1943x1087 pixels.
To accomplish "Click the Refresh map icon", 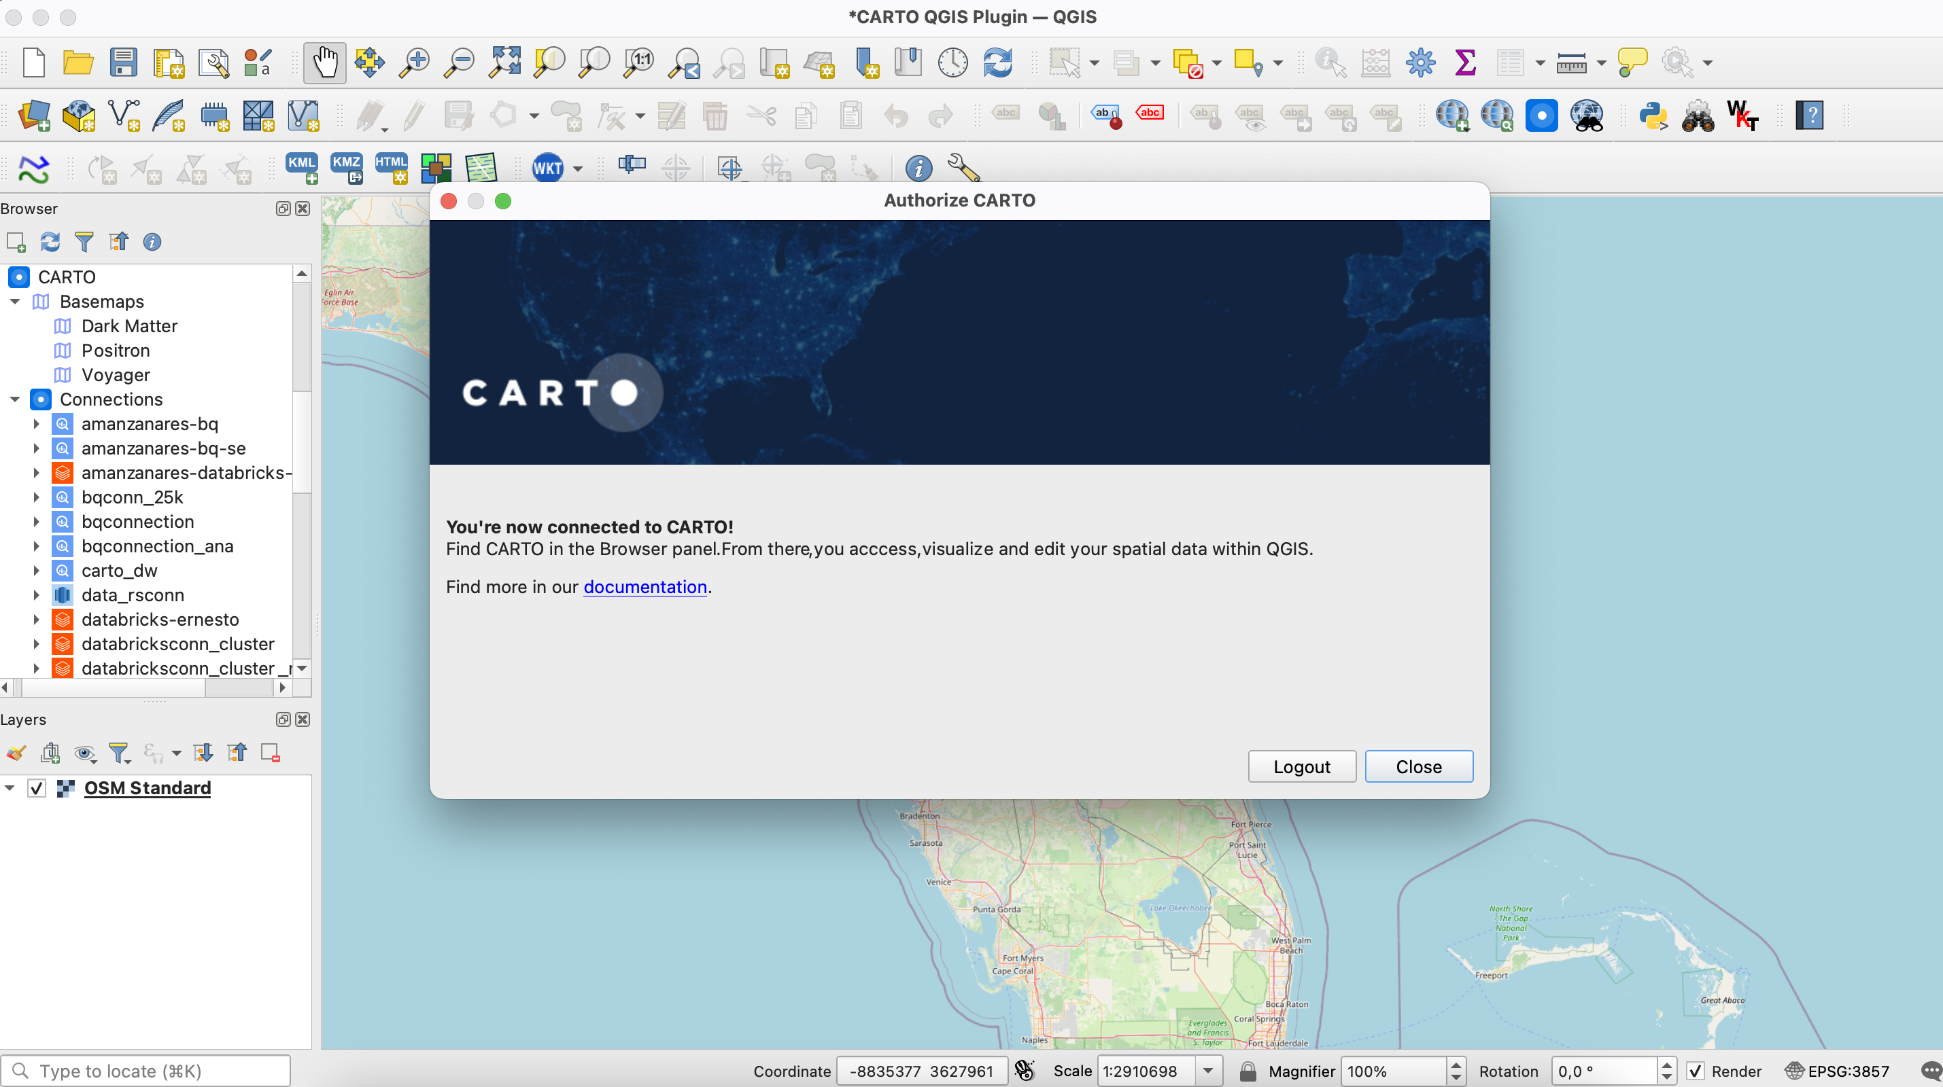I will pyautogui.click(x=997, y=63).
